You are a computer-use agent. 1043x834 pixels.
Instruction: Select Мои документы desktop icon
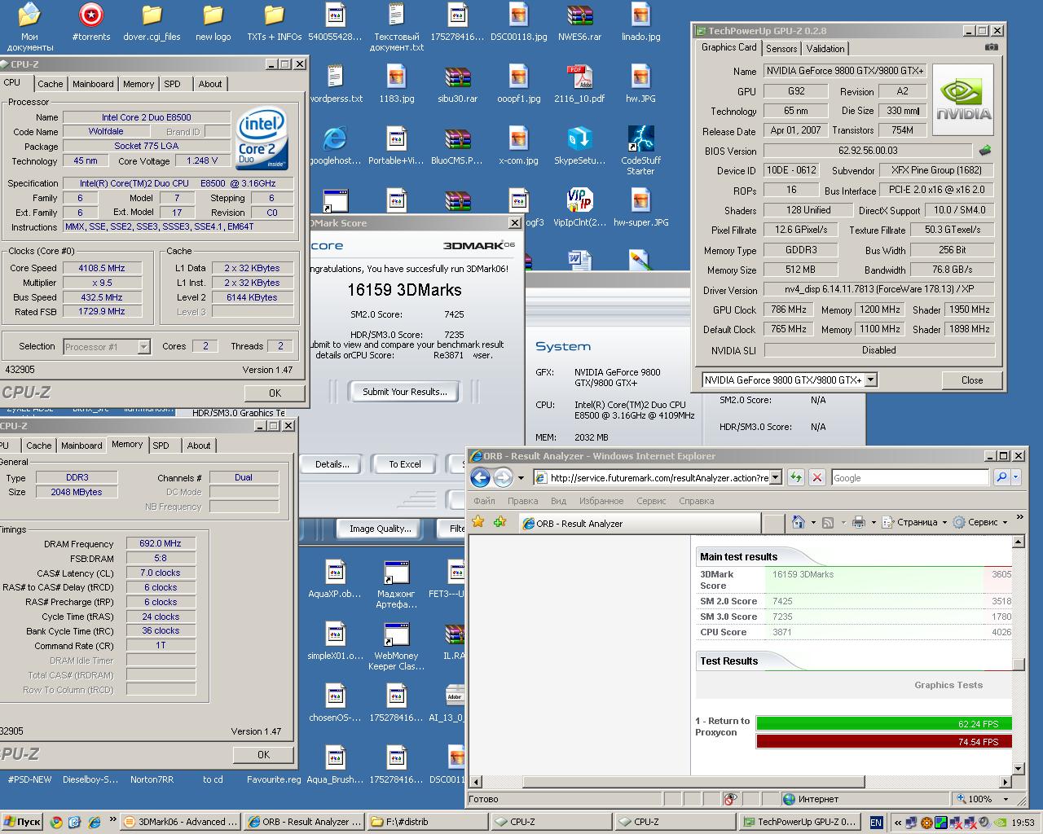(x=29, y=28)
